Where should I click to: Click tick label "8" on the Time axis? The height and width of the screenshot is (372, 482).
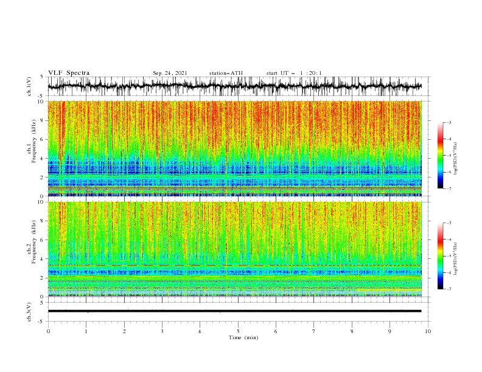(x=352, y=331)
